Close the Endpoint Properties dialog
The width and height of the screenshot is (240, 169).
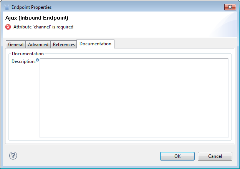230,7
